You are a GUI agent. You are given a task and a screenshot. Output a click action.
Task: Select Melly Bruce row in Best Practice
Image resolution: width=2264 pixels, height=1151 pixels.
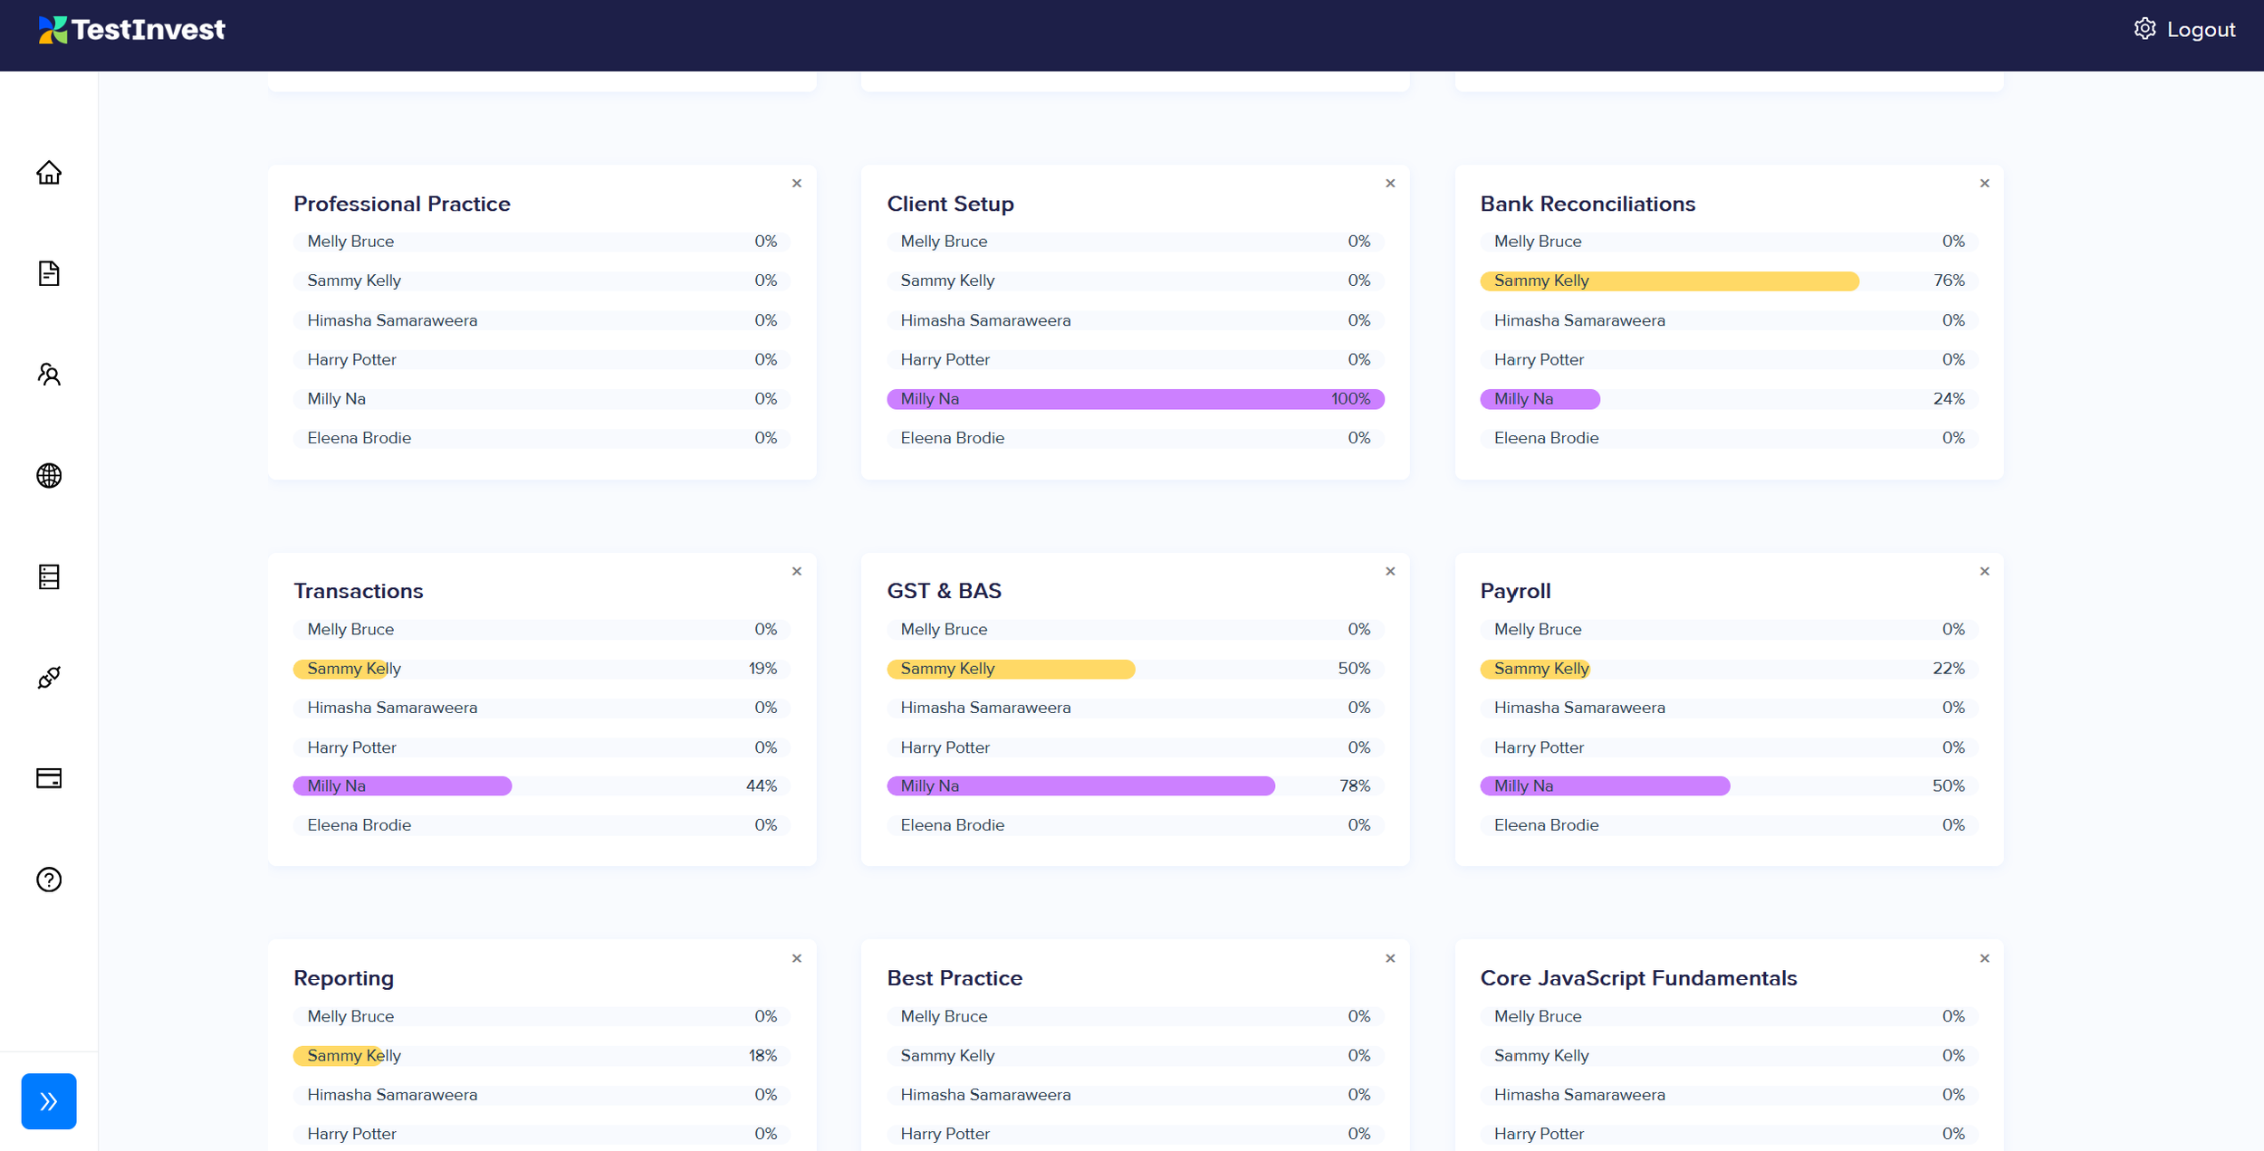1136,1016
